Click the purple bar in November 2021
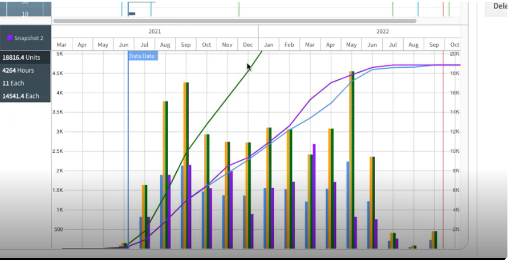Screen dimensions: 508x261 231,210
